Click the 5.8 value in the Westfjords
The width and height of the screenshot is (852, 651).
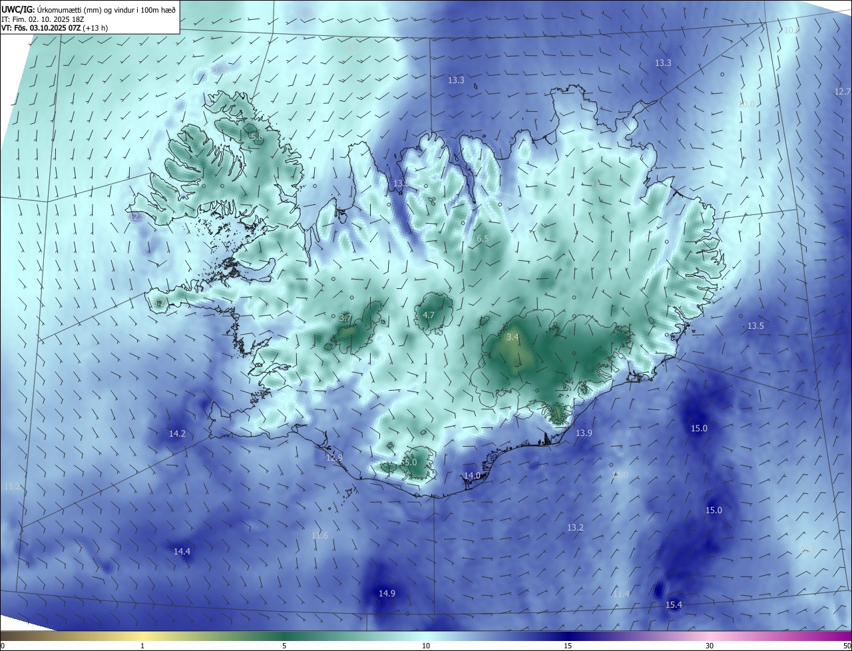[256, 137]
